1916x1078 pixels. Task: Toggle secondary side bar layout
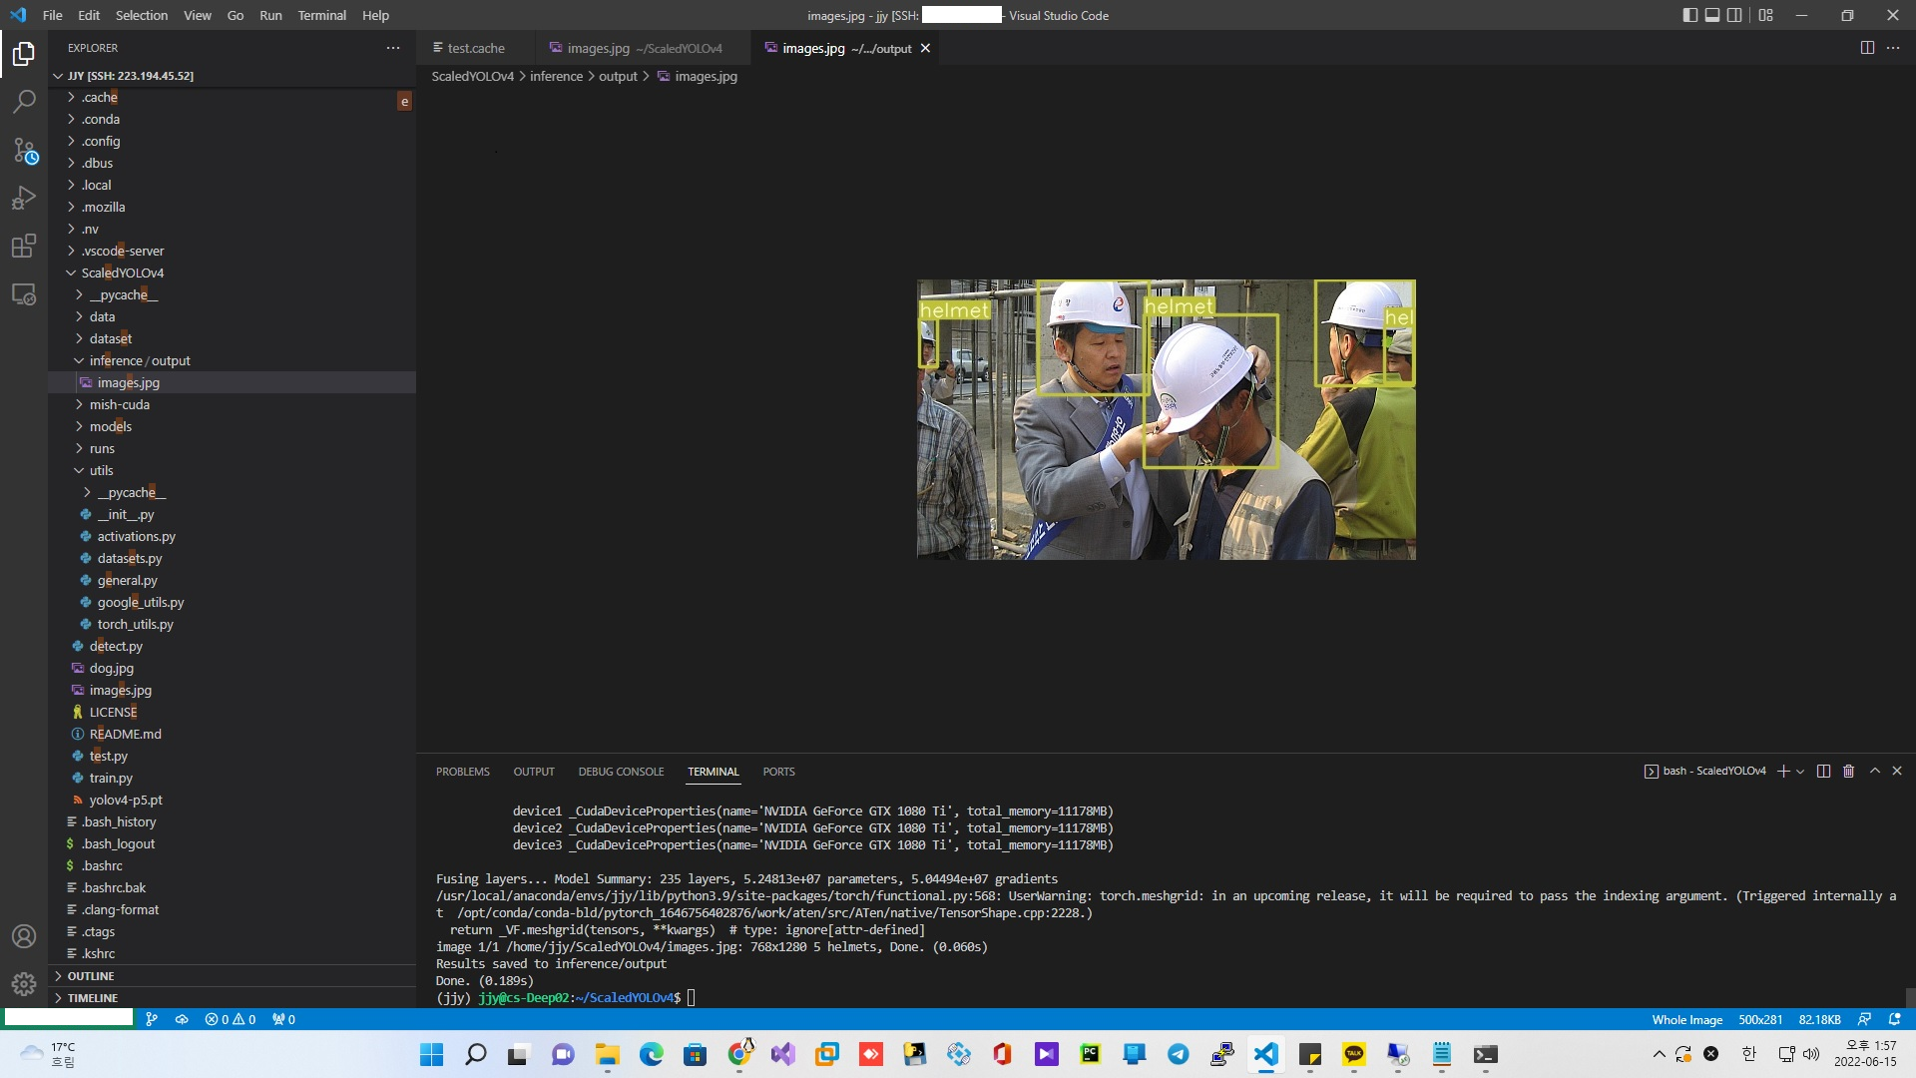1734,15
